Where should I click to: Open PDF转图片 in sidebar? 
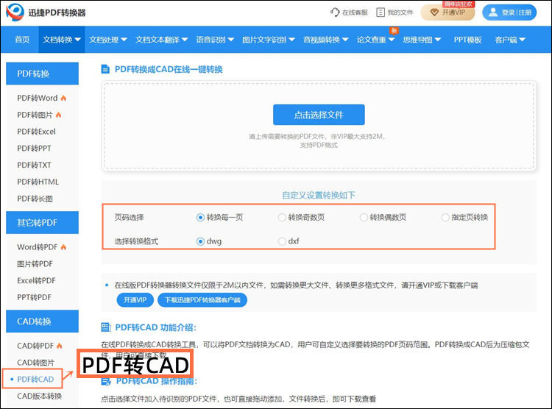(35, 115)
